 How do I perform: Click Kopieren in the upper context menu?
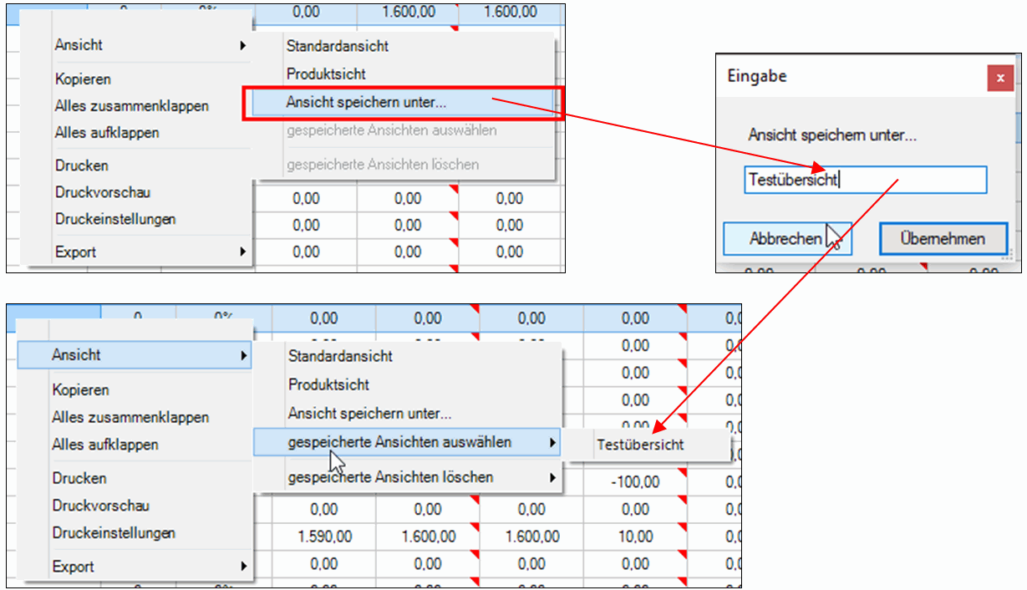pyautogui.click(x=83, y=79)
